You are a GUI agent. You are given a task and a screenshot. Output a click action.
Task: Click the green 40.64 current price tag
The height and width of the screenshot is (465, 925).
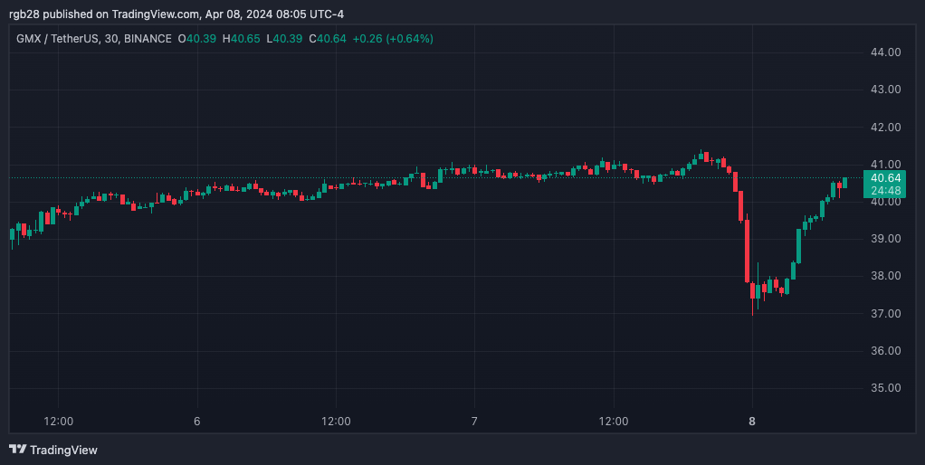882,177
